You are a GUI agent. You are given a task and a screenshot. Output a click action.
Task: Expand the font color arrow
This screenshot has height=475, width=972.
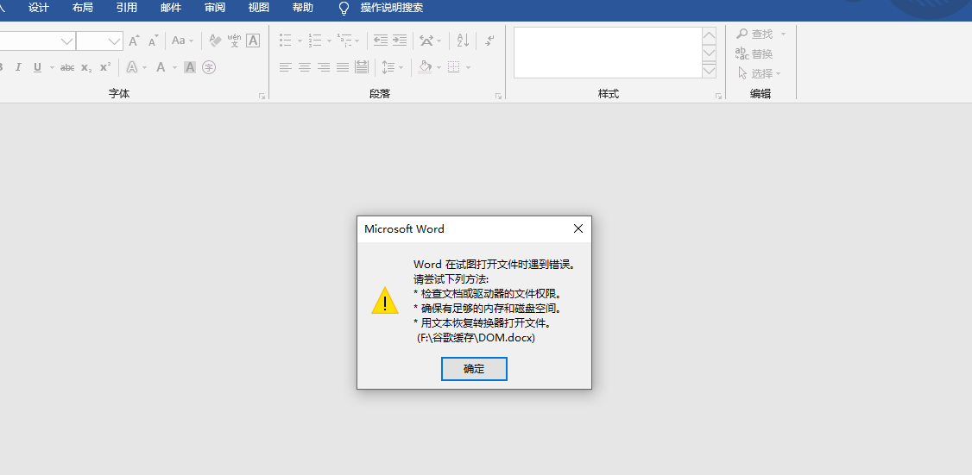click(x=175, y=67)
